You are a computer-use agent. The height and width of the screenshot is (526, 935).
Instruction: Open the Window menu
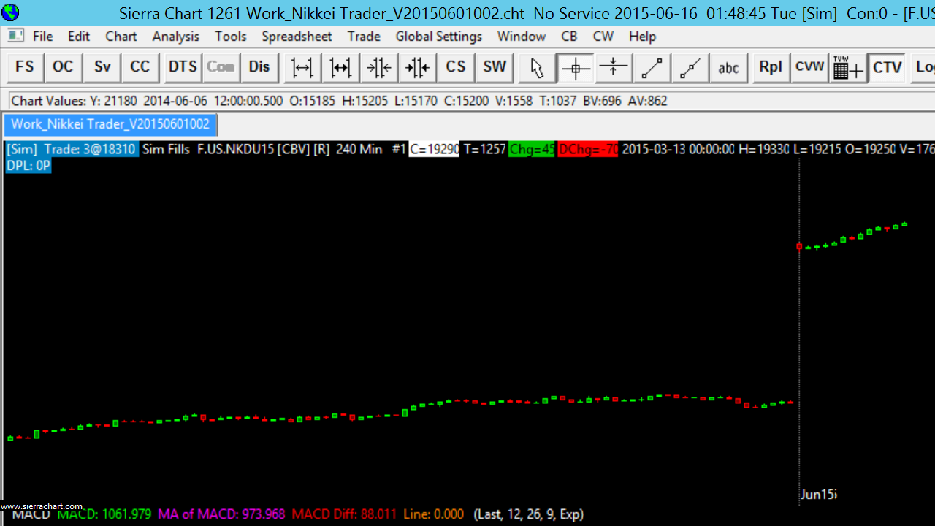coord(522,37)
